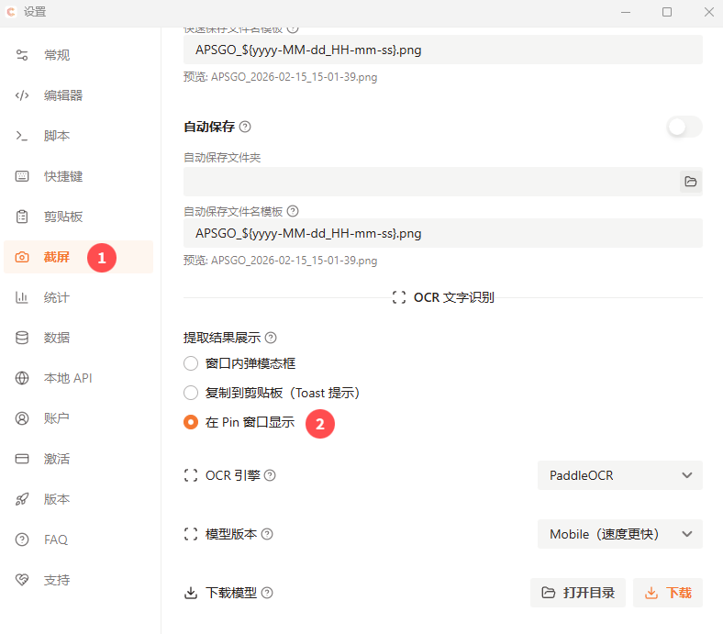The image size is (723, 634).
Task: Select 窗口内弹模态框 radio option
Action: click(x=191, y=363)
